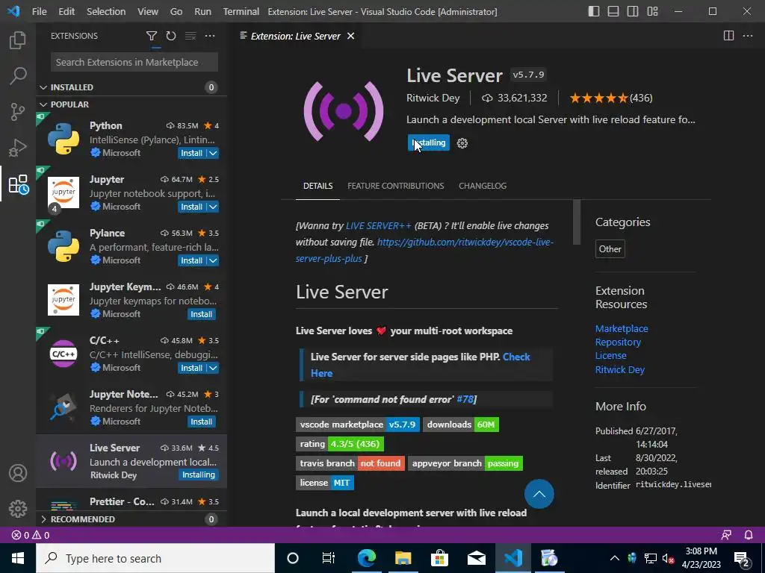
Task: Click the VS Code logo in title bar
Action: pyautogui.click(x=13, y=11)
